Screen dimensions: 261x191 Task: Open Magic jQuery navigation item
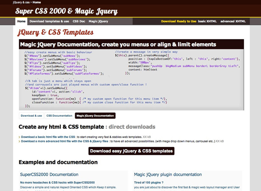tap(98, 21)
